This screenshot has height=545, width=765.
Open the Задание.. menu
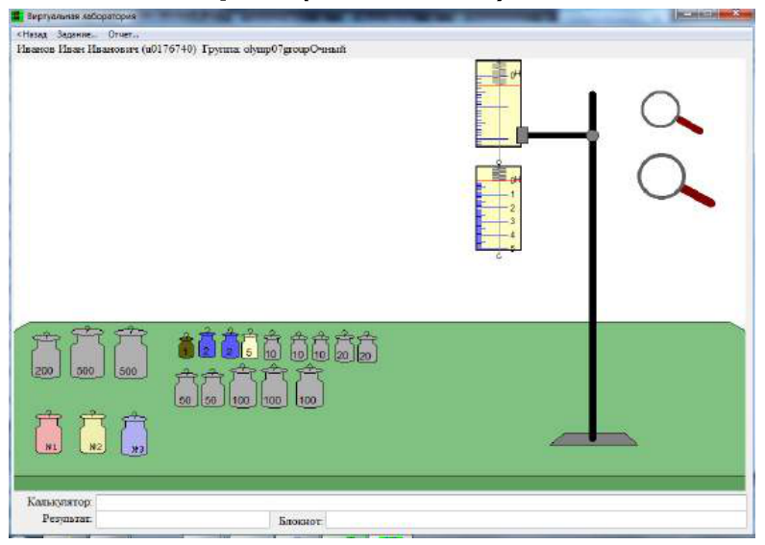pos(77,35)
